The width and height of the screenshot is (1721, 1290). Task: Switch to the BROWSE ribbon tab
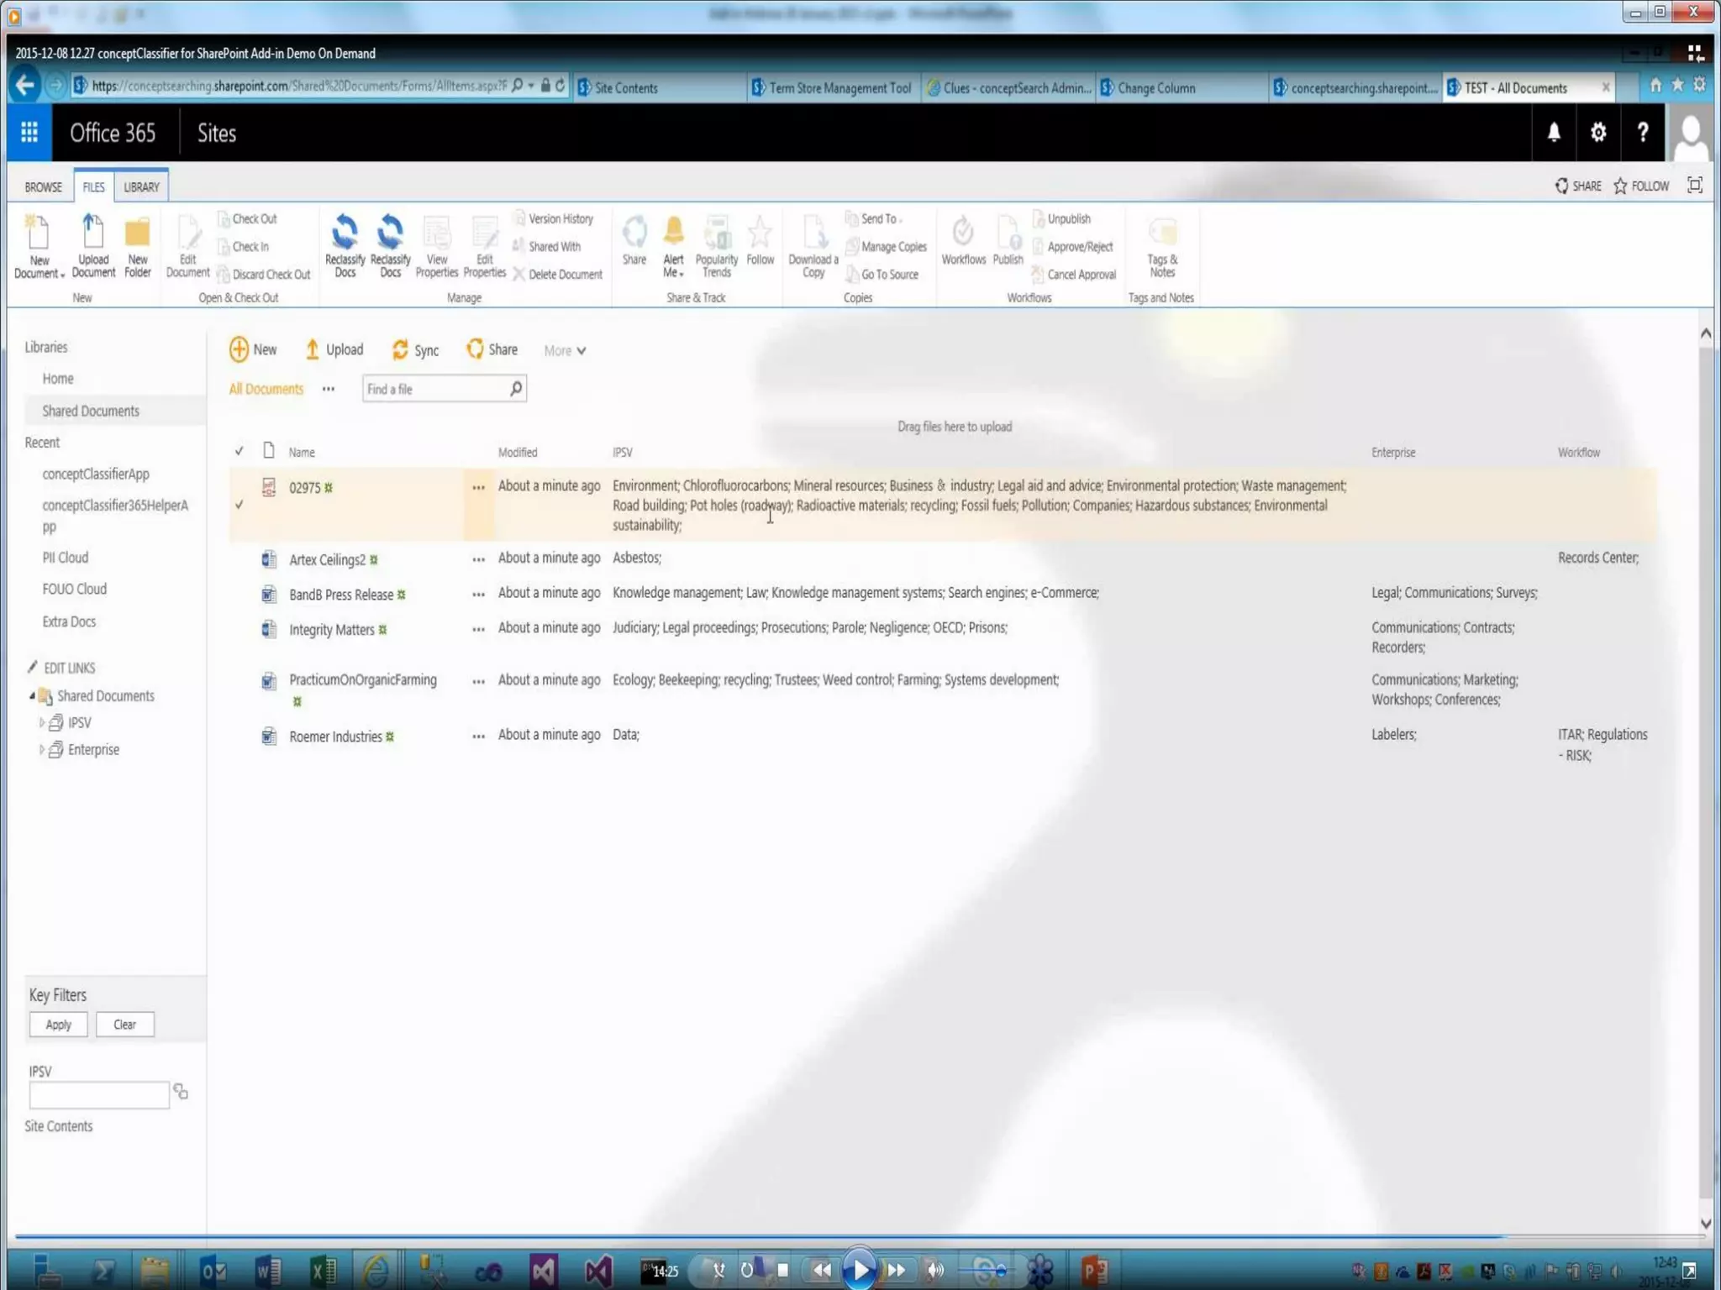point(43,186)
